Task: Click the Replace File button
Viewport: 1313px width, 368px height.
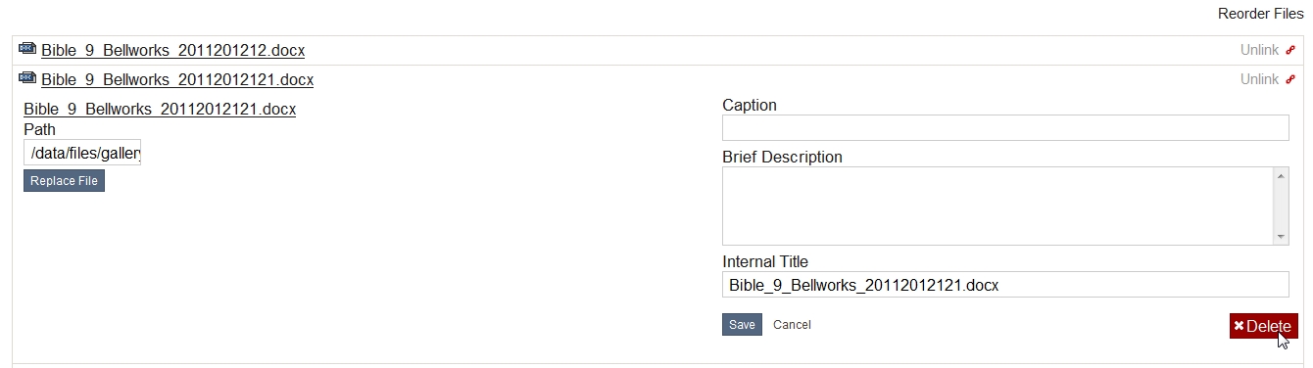Action: tap(64, 181)
